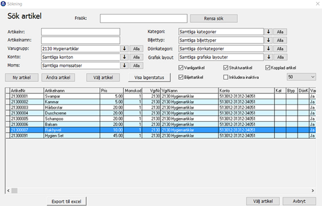Click the Export till excel button
This screenshot has width=322, height=206.
[67, 201]
